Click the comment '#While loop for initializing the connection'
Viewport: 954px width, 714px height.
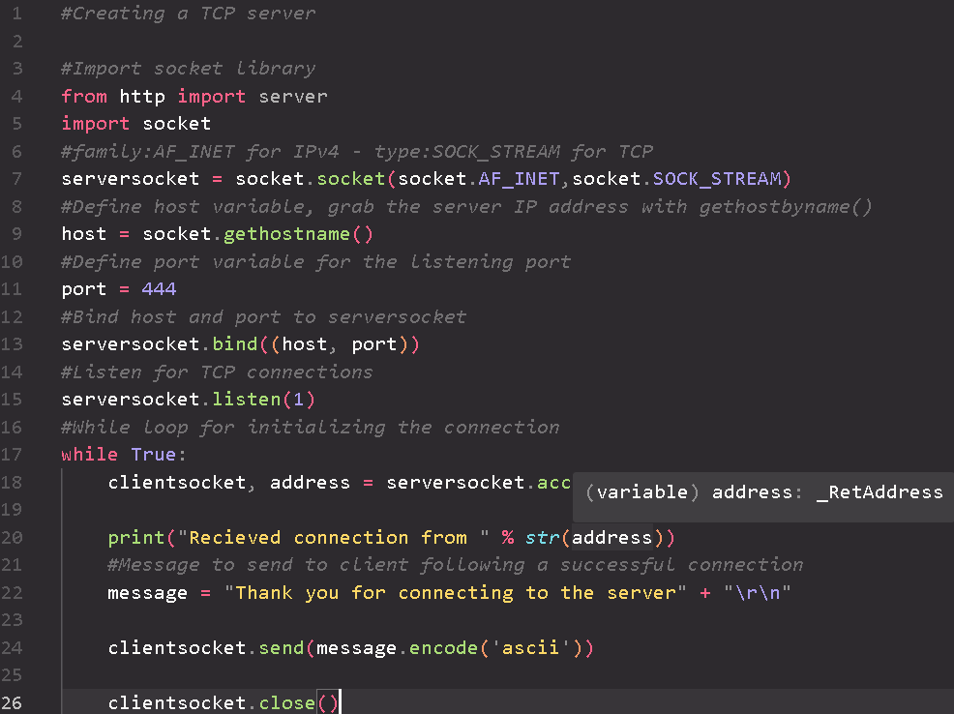311,427
